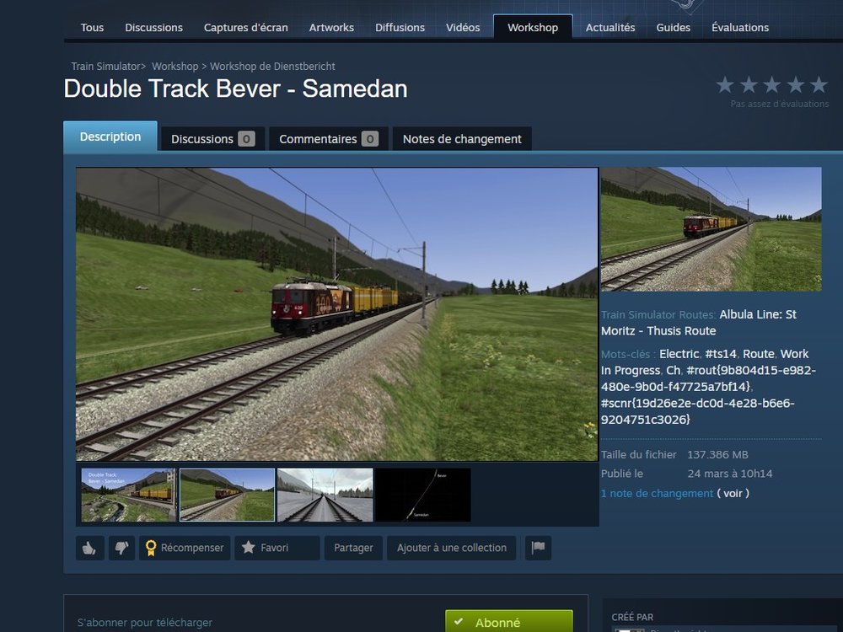Screen dimensions: 843x632
Task: Open Notes de changement tab
Action: click(x=462, y=139)
